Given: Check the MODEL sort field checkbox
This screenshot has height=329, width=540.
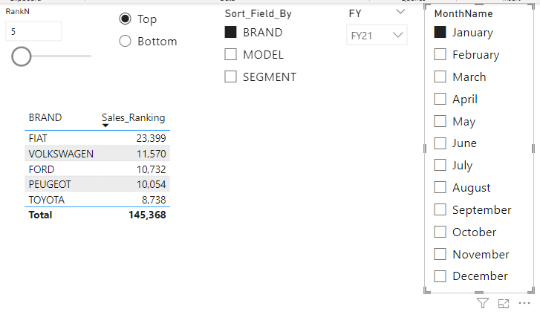Looking at the screenshot, I should (x=230, y=54).
